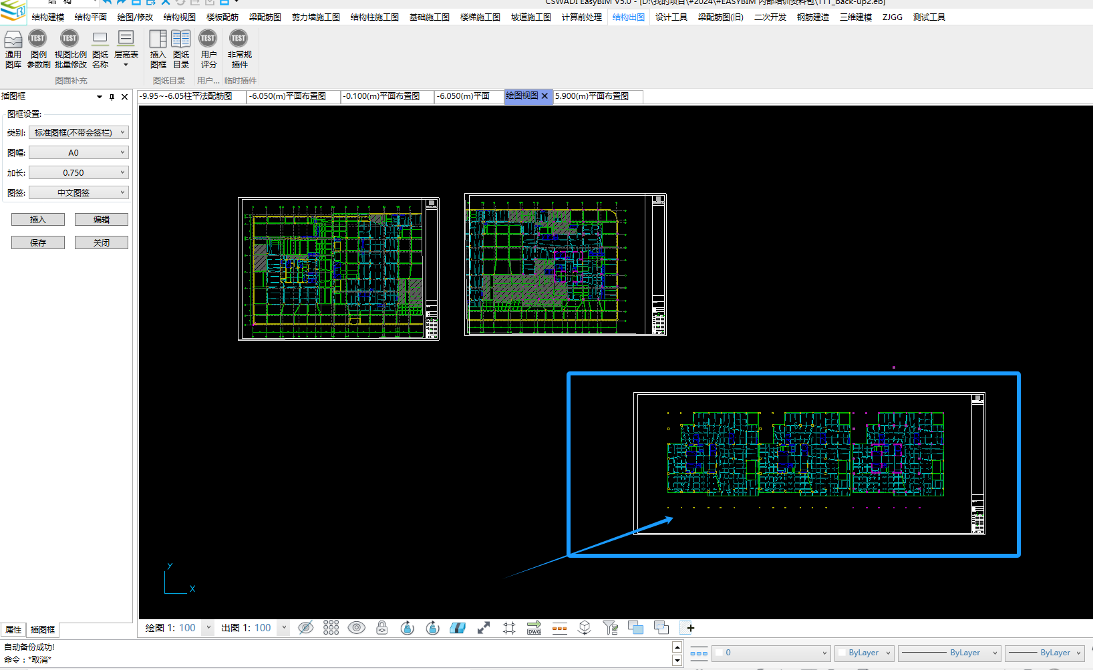Click the 图例参数刷 ribbon icon
This screenshot has height=670, width=1093.
(x=38, y=49)
